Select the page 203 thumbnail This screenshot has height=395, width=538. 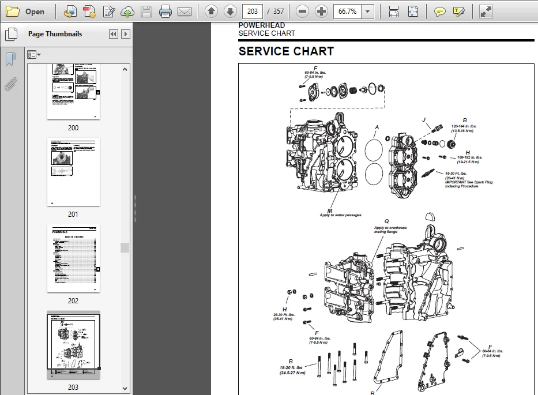(73, 345)
